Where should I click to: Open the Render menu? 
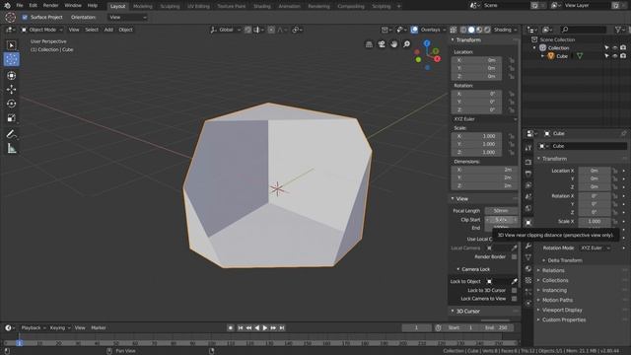click(x=50, y=6)
